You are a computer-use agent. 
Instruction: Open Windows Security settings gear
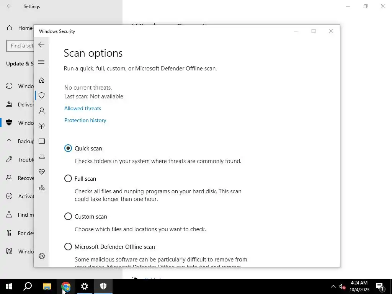42,256
